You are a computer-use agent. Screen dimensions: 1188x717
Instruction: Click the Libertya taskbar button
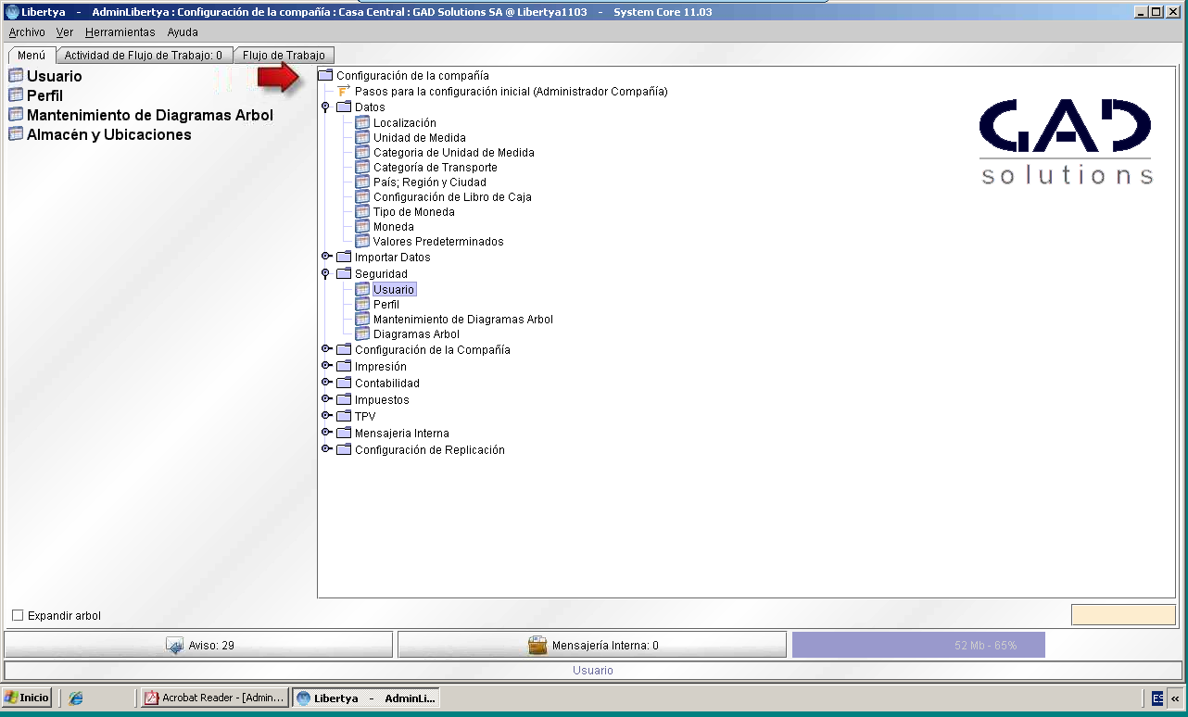[365, 698]
